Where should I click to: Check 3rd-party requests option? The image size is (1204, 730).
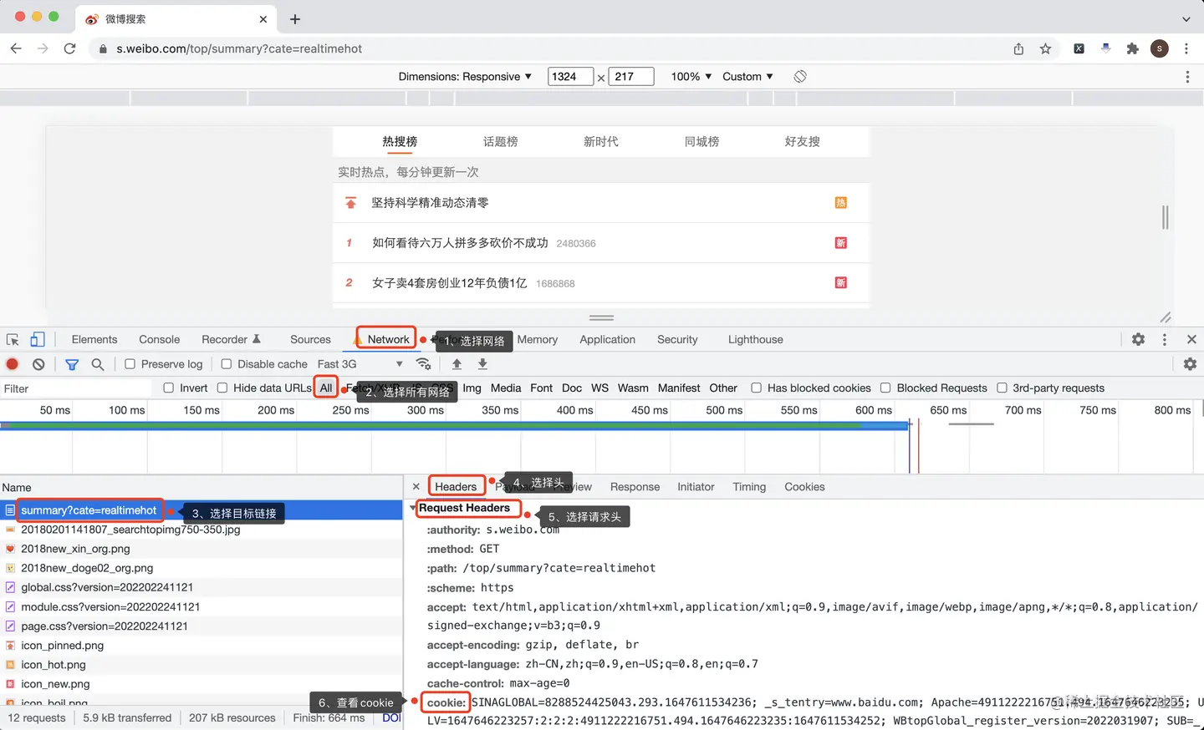click(1002, 388)
